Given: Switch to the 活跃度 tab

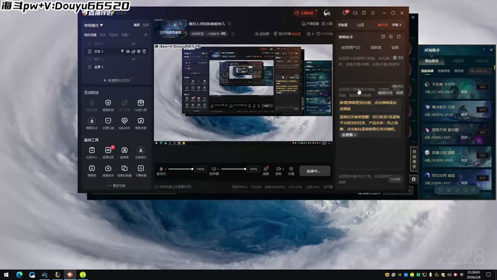Looking at the screenshot, I should click(376, 48).
